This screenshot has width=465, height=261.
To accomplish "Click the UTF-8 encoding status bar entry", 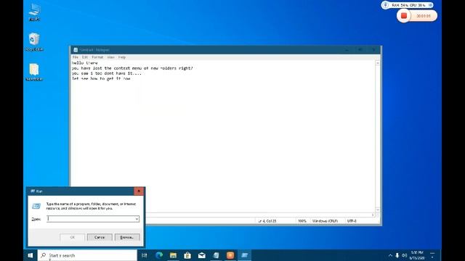I will point(352,221).
